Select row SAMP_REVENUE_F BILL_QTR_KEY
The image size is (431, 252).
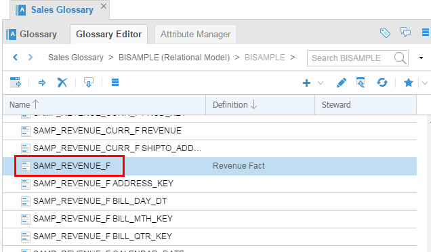click(x=209, y=236)
